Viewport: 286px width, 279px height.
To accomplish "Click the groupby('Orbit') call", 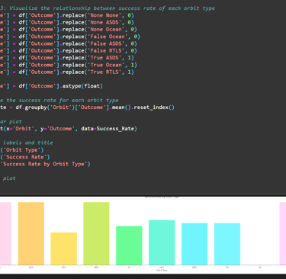I will pos(48,107).
